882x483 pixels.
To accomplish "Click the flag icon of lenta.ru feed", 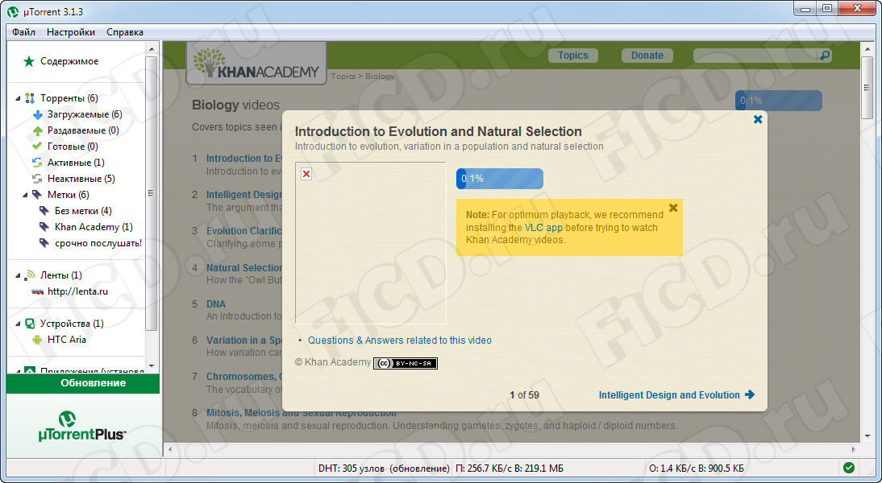I will (38, 291).
